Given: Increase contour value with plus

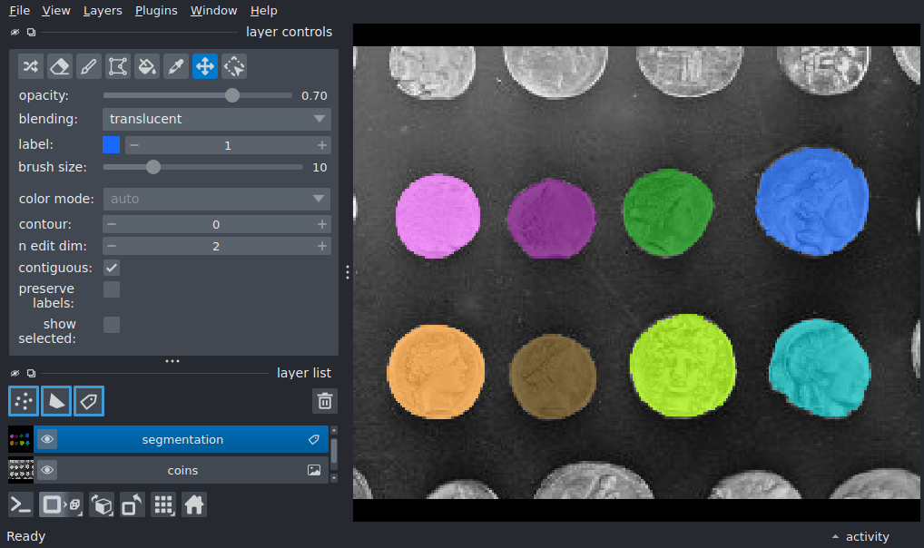Looking at the screenshot, I should pos(321,224).
